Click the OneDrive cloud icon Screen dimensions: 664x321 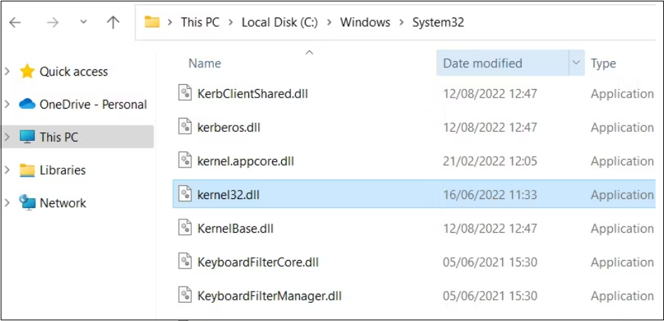pos(27,104)
